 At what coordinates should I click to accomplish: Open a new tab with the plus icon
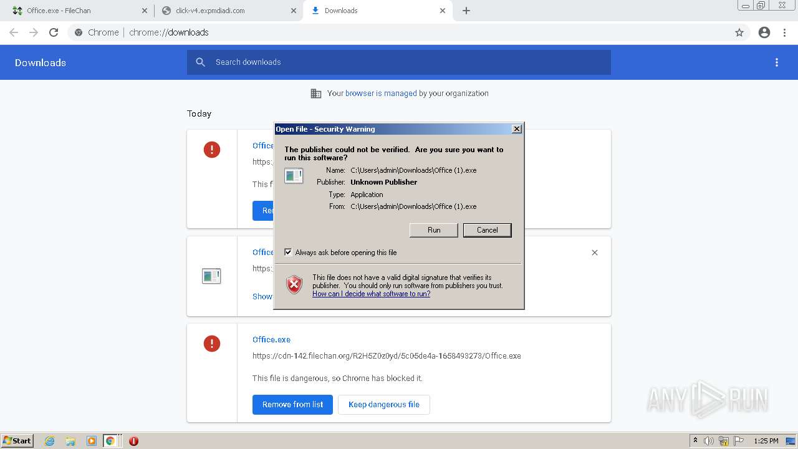point(466,11)
